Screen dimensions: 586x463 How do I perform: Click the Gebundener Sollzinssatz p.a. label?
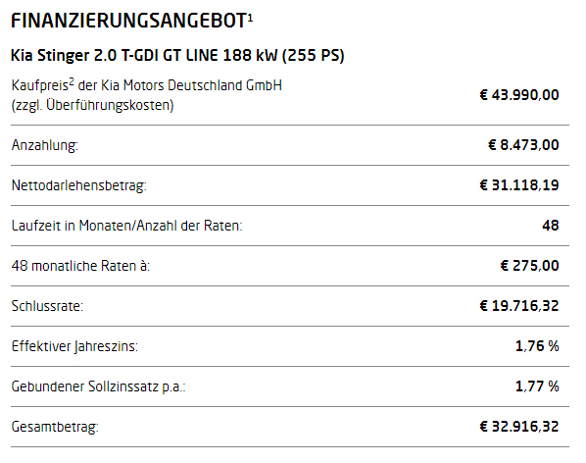pos(98,386)
